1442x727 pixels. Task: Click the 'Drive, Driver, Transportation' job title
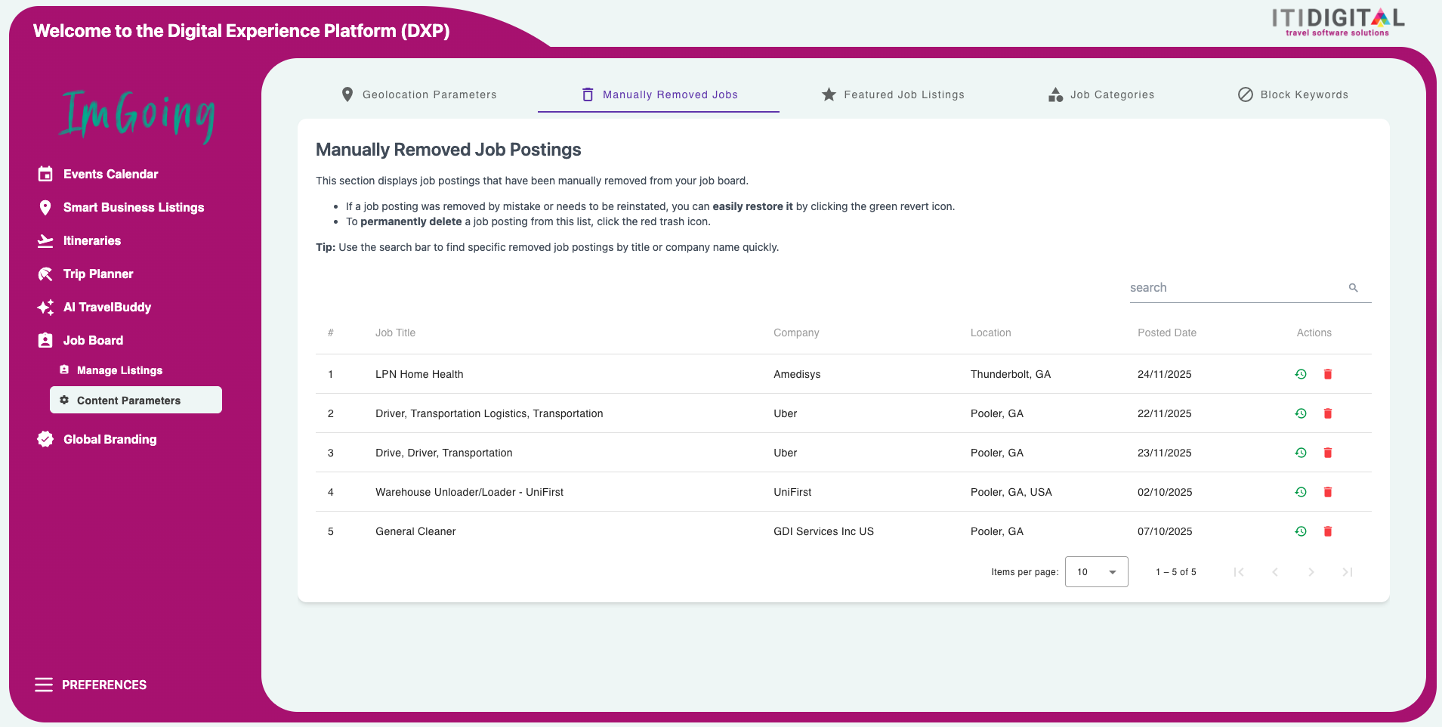click(x=443, y=453)
